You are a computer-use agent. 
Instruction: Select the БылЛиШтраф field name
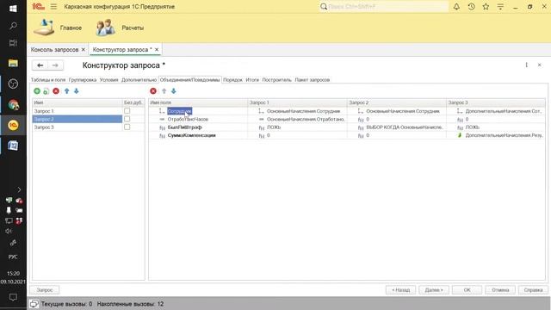185,127
